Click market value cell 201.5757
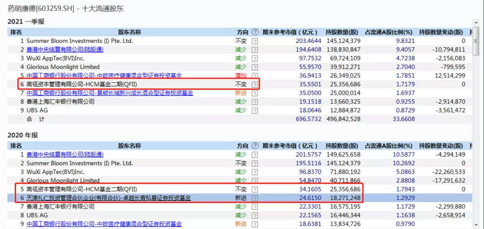Screen dimensions: 484x229 308,154
